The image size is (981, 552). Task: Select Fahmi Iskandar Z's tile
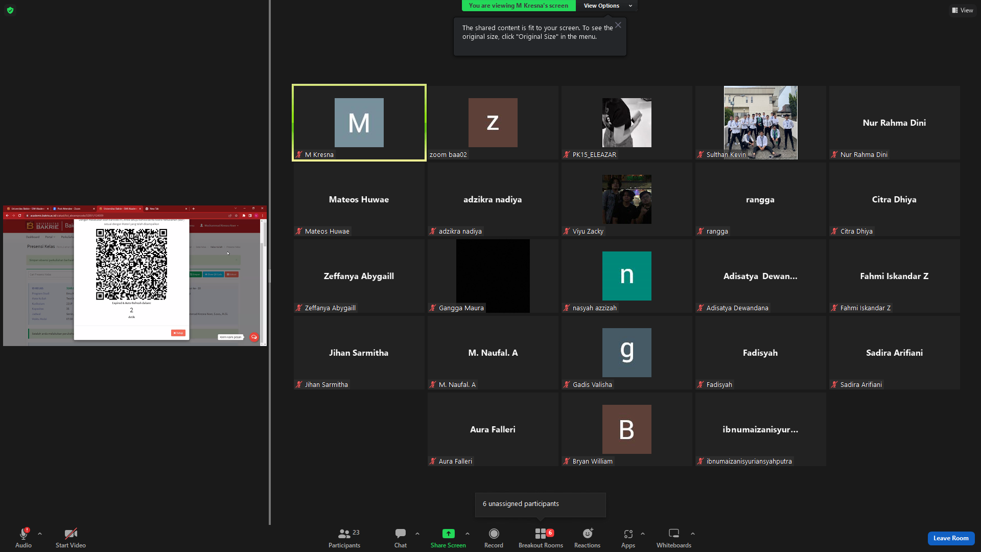coord(894,276)
